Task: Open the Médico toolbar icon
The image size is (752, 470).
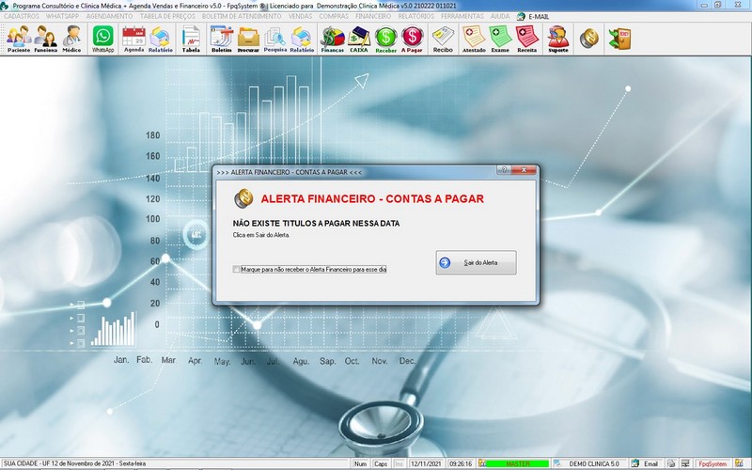Action: pyautogui.click(x=71, y=39)
